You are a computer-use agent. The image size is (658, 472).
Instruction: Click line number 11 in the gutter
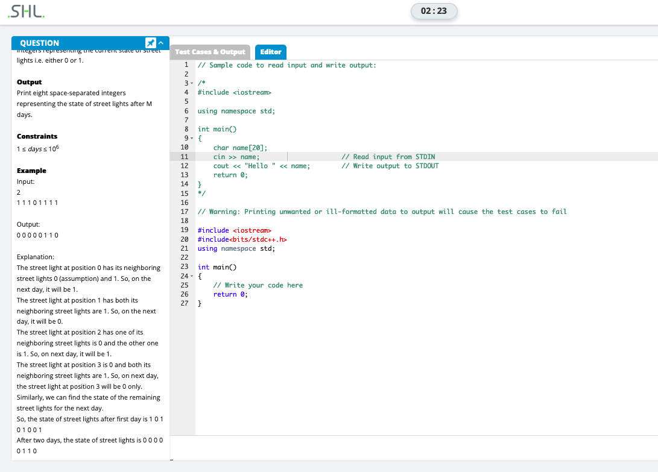184,157
